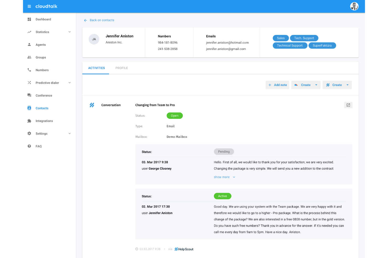Toggle the Sales tag on the contact
Image resolution: width=388 pixels, height=258 pixels.
point(281,38)
